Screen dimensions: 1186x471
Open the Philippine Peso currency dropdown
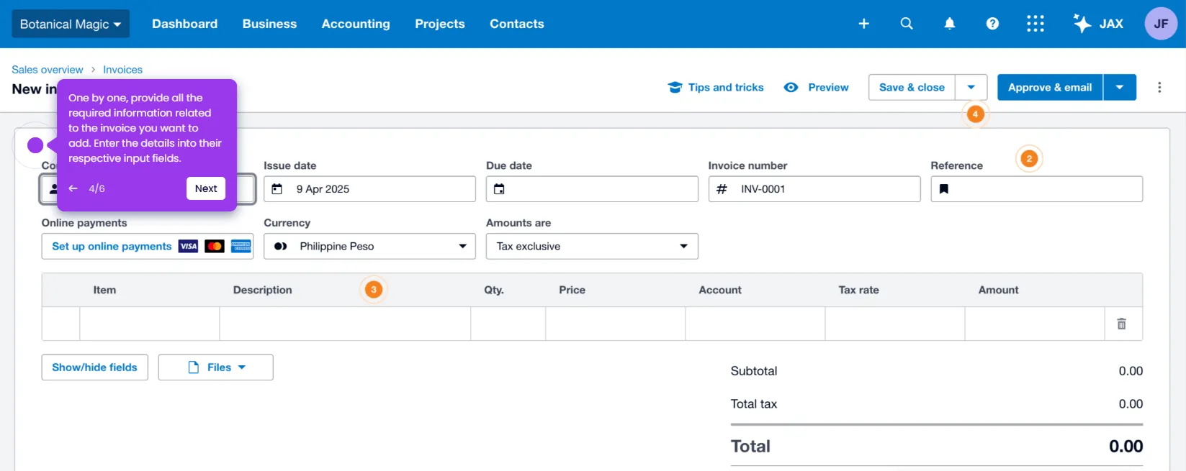coord(369,246)
